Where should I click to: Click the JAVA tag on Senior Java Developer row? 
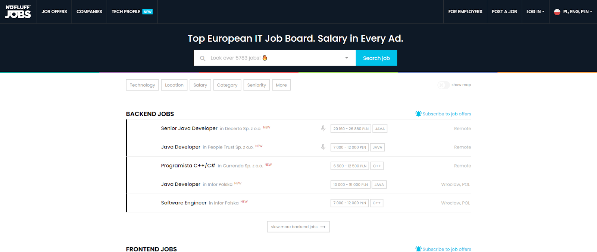point(380,129)
